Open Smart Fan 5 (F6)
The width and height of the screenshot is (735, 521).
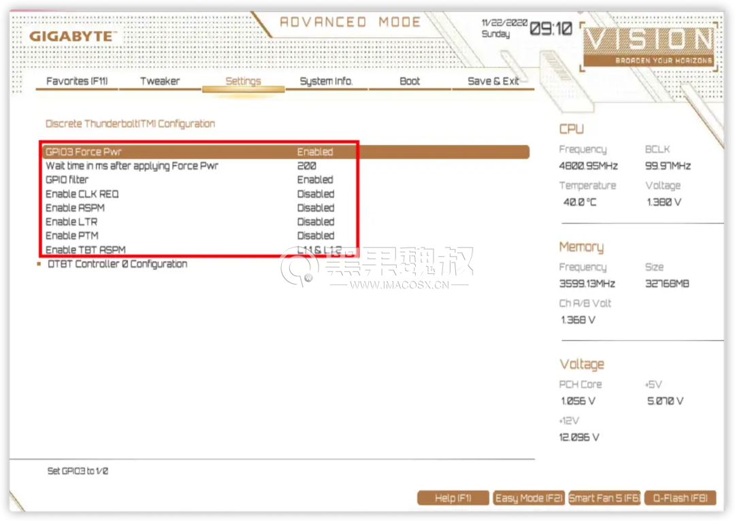pos(604,498)
